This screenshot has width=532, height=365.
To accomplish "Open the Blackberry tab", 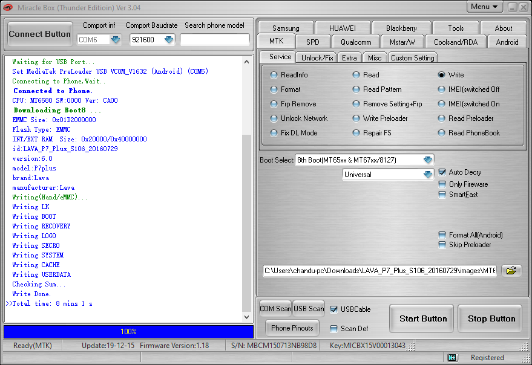I will [401, 28].
